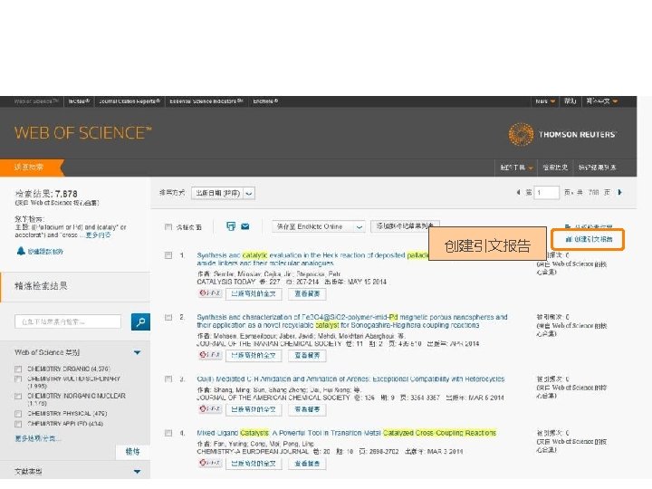Image resolution: width=652 pixels, height=489 pixels.
Task: Select checkbox for result 1
Action: coord(168,254)
